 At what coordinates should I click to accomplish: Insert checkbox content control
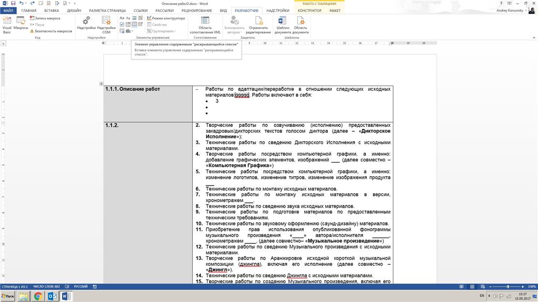[x=122, y=24]
